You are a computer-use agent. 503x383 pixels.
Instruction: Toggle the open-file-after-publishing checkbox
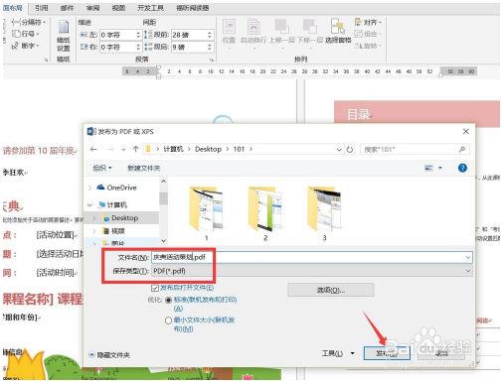[x=154, y=288]
